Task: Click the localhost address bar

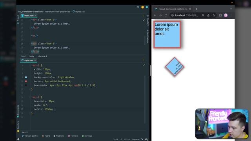Action: point(187,15)
